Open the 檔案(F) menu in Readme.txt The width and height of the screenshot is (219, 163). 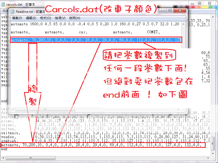tap(17, 18)
